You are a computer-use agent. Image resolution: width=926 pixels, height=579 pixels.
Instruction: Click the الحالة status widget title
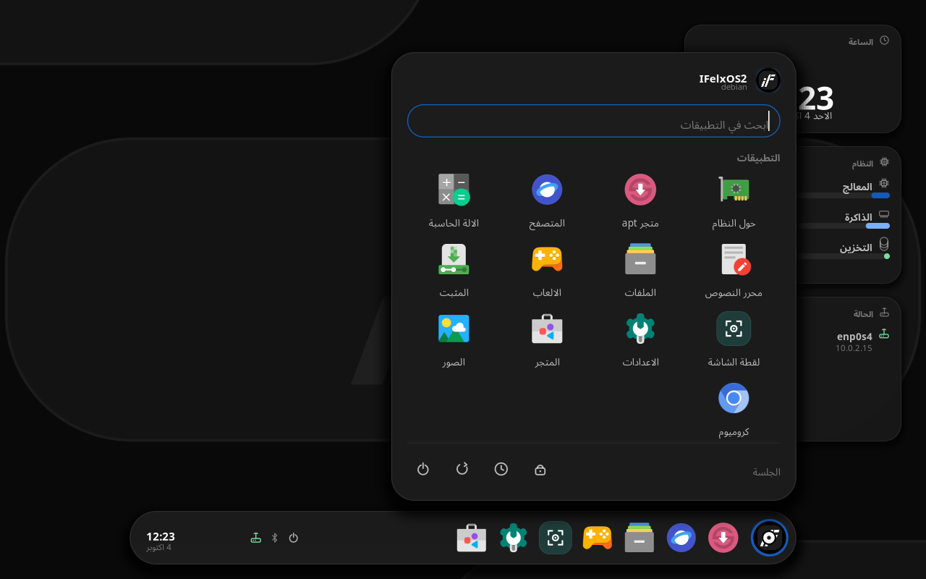(x=863, y=313)
